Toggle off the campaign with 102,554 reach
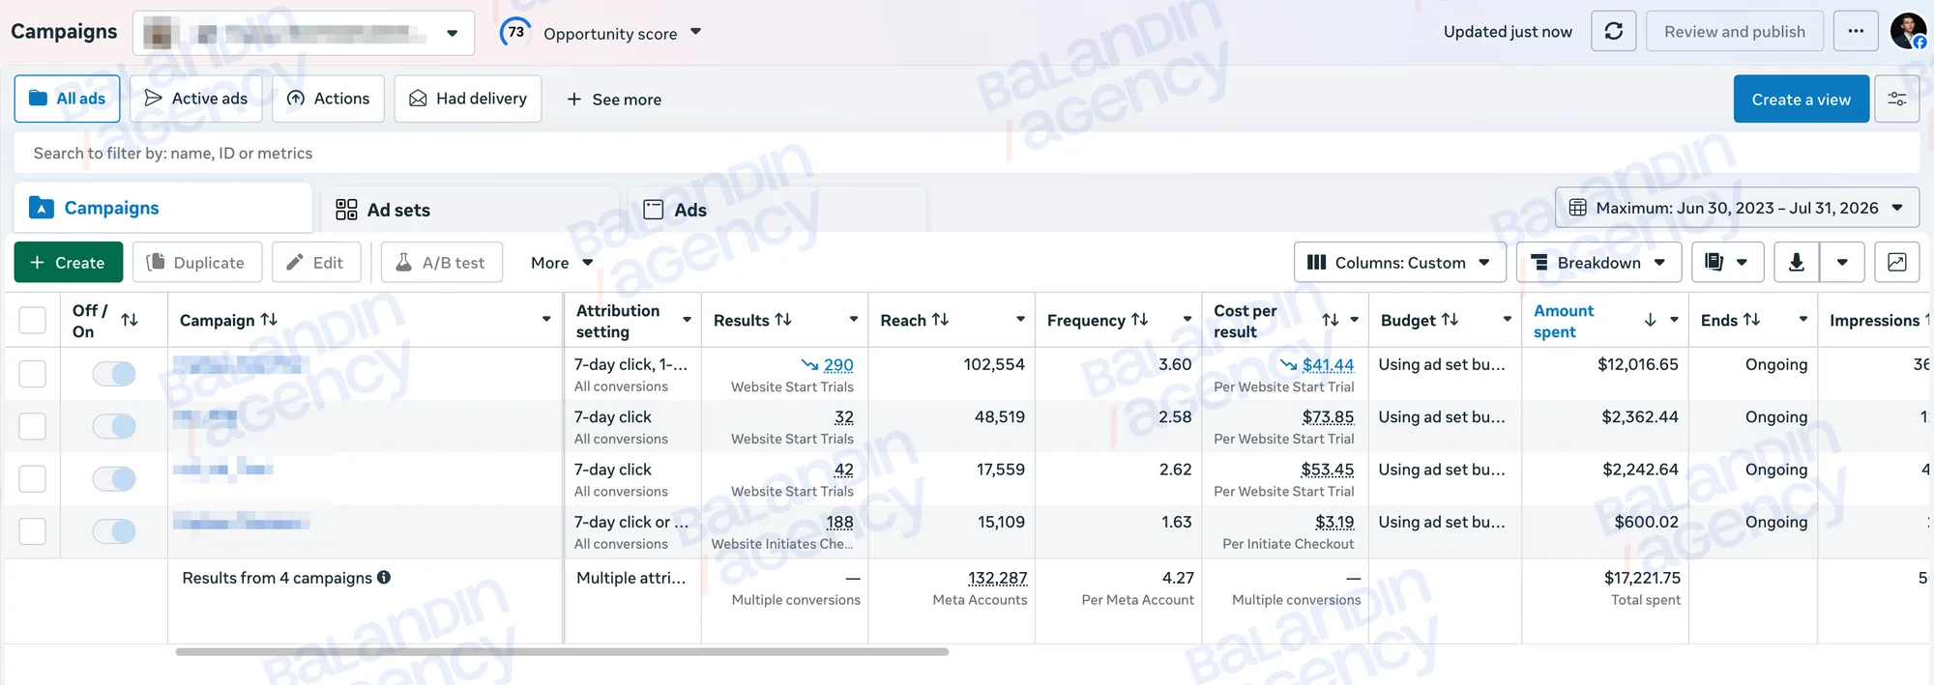 pos(114,374)
